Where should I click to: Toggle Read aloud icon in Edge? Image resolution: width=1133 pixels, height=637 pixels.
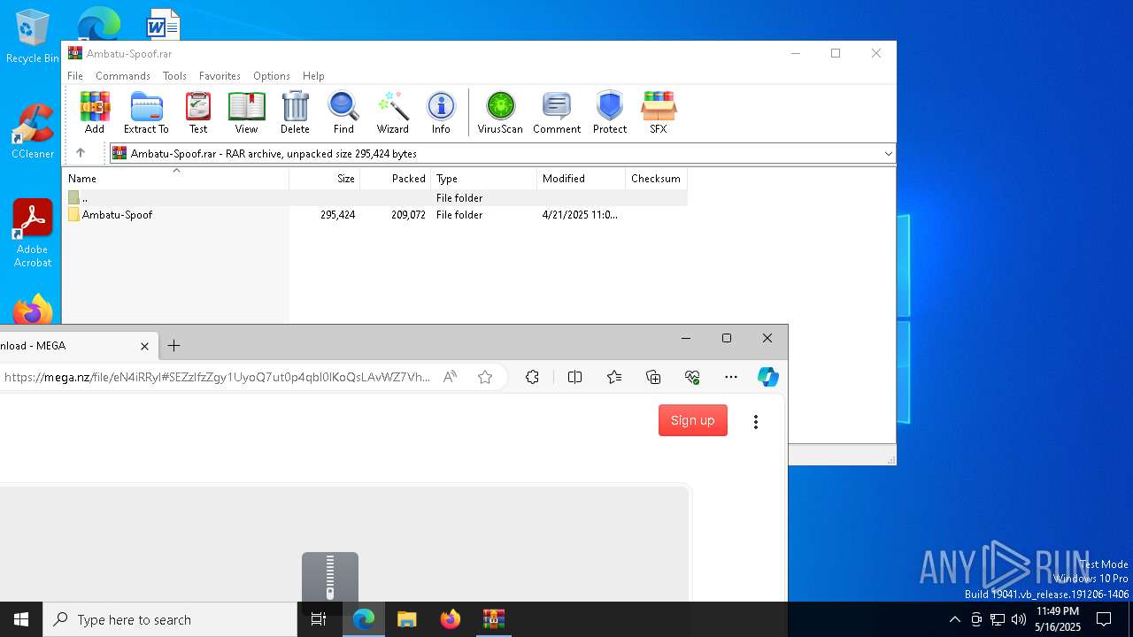pos(450,377)
